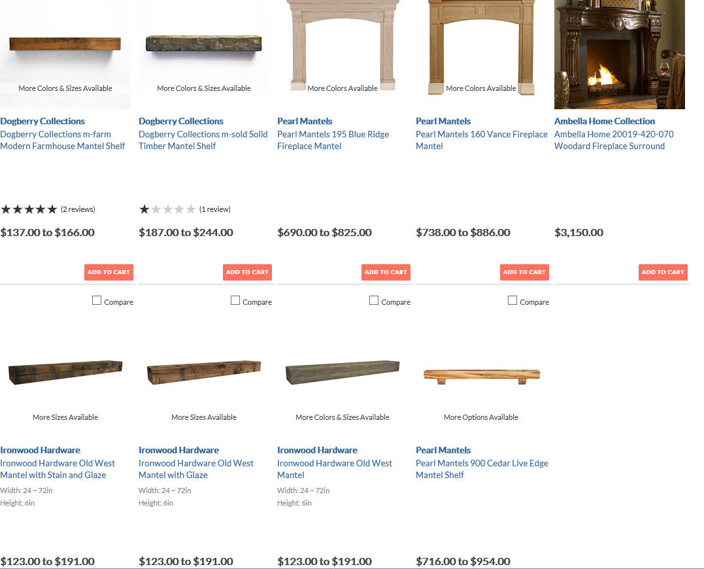Add the $3,150.00 Ambella surround to cart
Screen dimensions: 704x569
[663, 272]
